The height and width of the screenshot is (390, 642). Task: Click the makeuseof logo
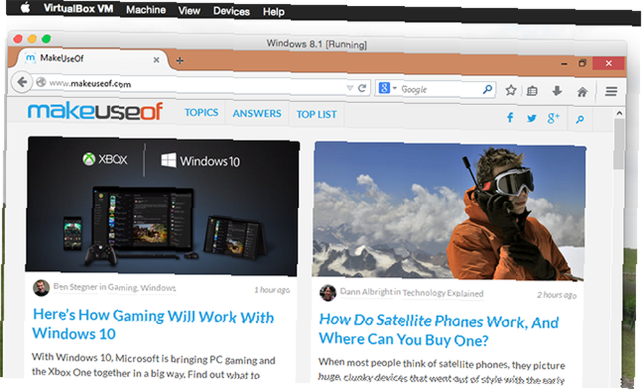pyautogui.click(x=95, y=111)
